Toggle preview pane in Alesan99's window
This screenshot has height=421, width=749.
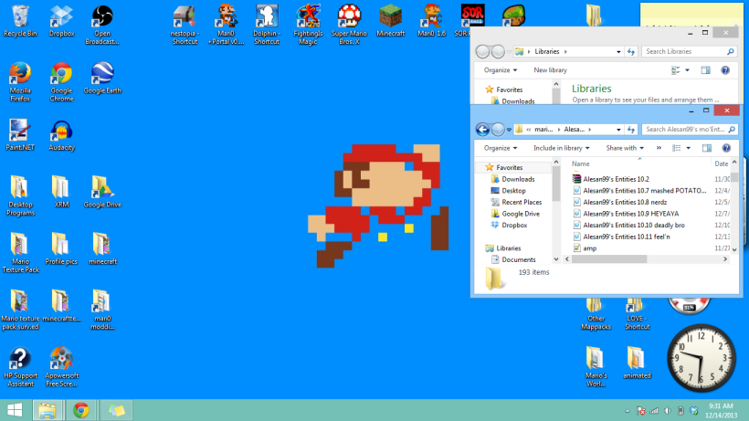706,148
